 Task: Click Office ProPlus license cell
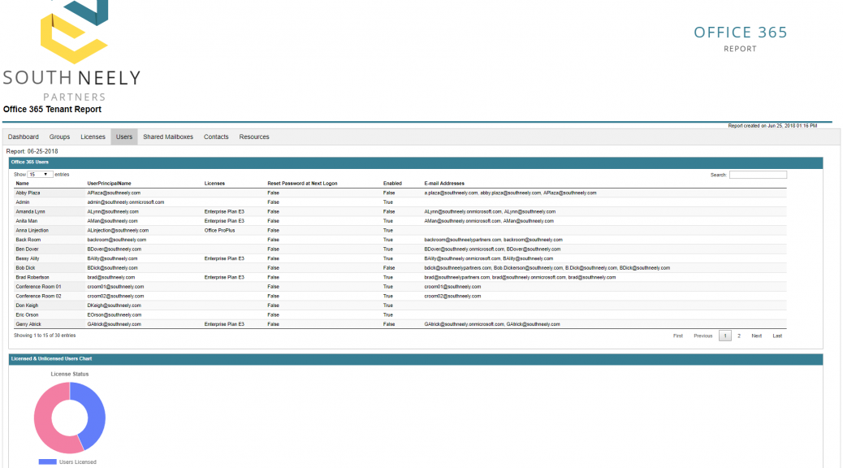pyautogui.click(x=219, y=230)
